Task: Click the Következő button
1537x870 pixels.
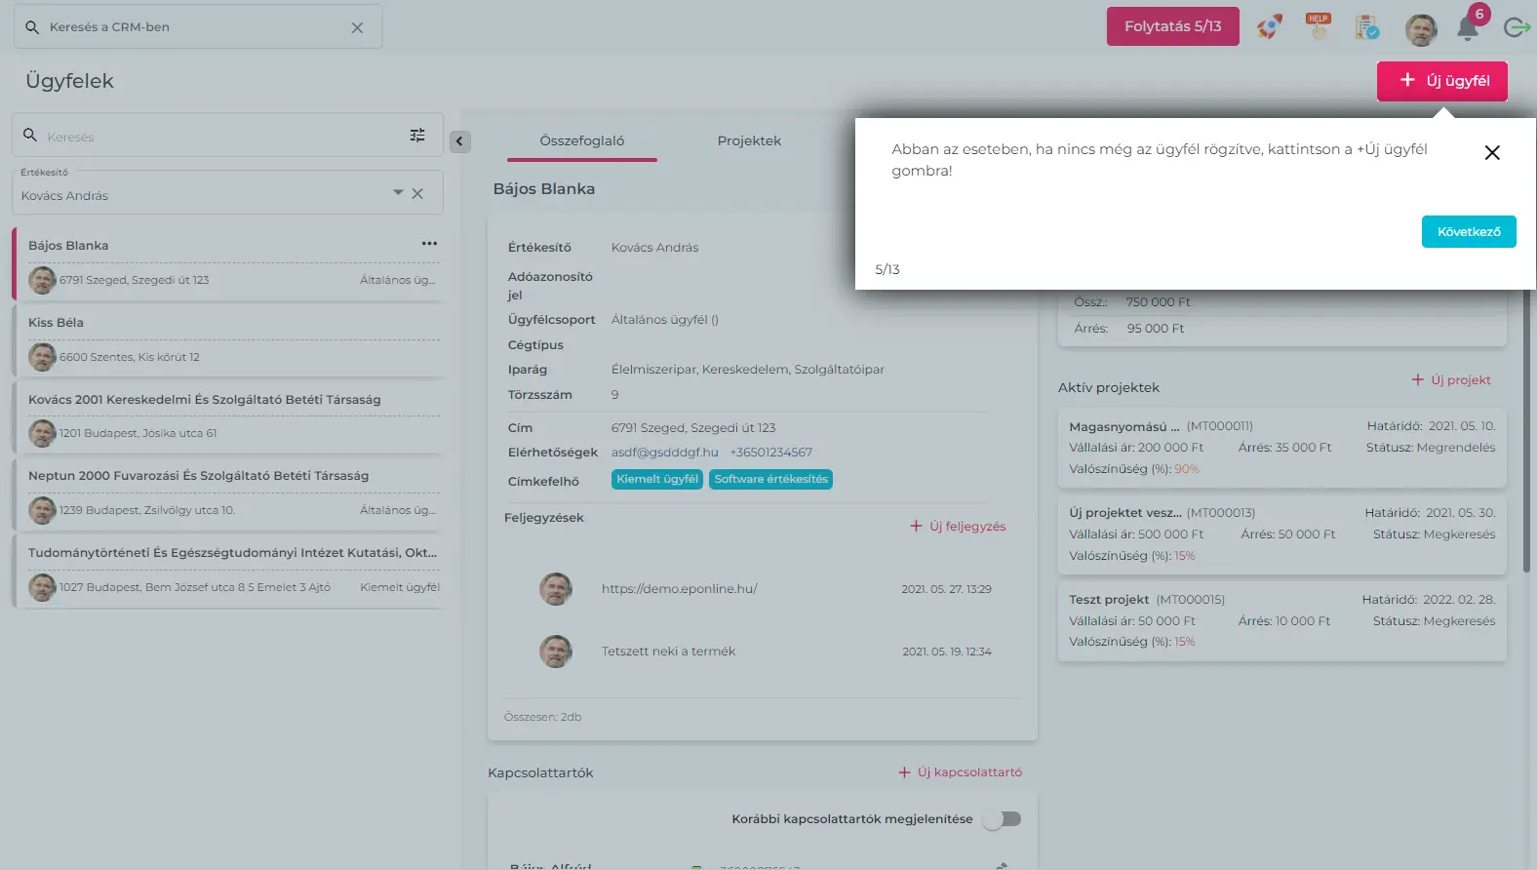Action: 1468,232
